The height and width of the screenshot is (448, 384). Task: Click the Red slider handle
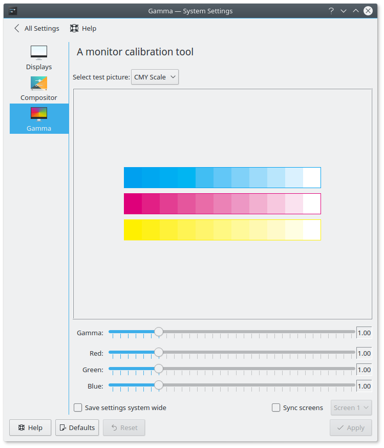[x=159, y=353]
